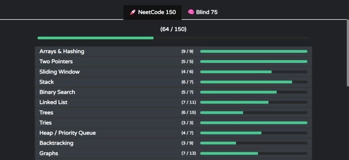This screenshot has height=160, width=349.
Task: Open the Graphs problem section
Action: [173, 153]
